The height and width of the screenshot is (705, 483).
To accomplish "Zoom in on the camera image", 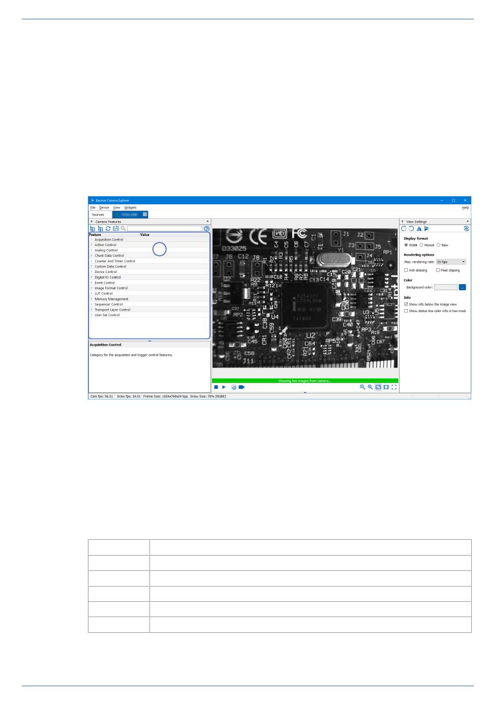I will point(370,387).
